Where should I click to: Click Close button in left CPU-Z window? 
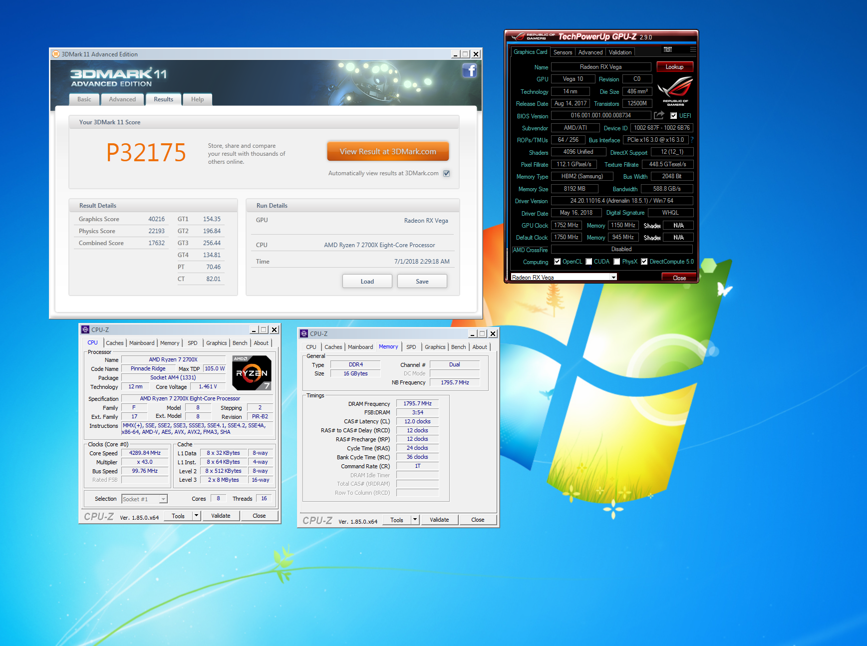(x=259, y=516)
